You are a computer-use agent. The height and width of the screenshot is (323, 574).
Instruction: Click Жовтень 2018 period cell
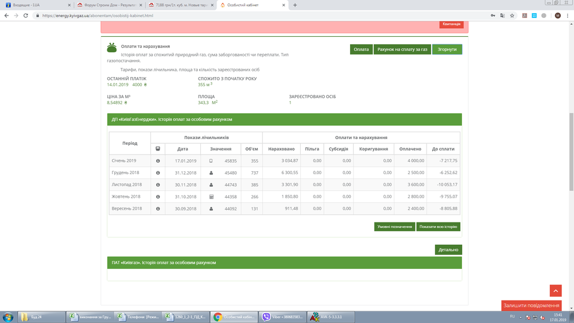tap(130, 197)
